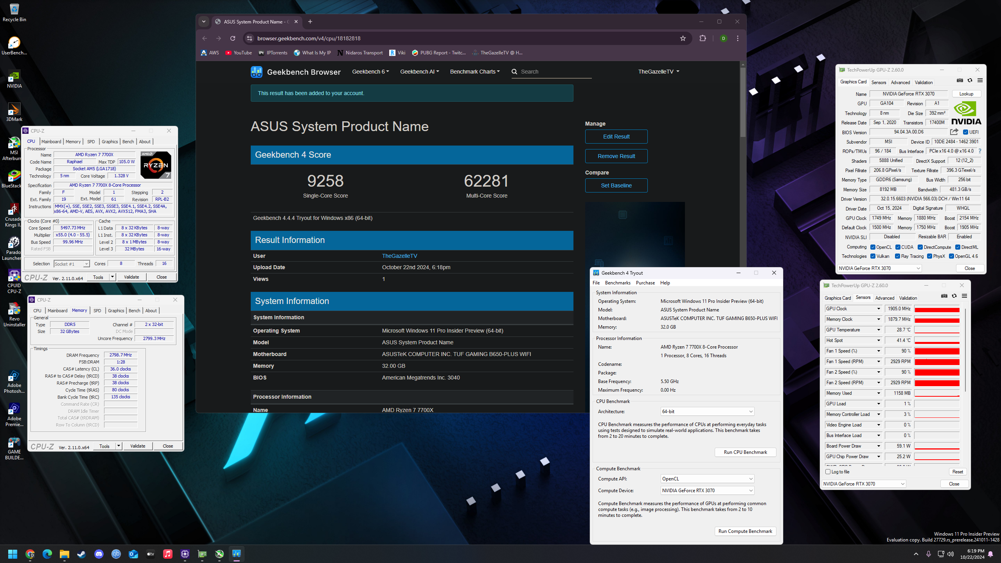1001x563 pixels.
Task: Toggle the DirectCompute checkbox in GPU-Z
Action: pyautogui.click(x=920, y=247)
